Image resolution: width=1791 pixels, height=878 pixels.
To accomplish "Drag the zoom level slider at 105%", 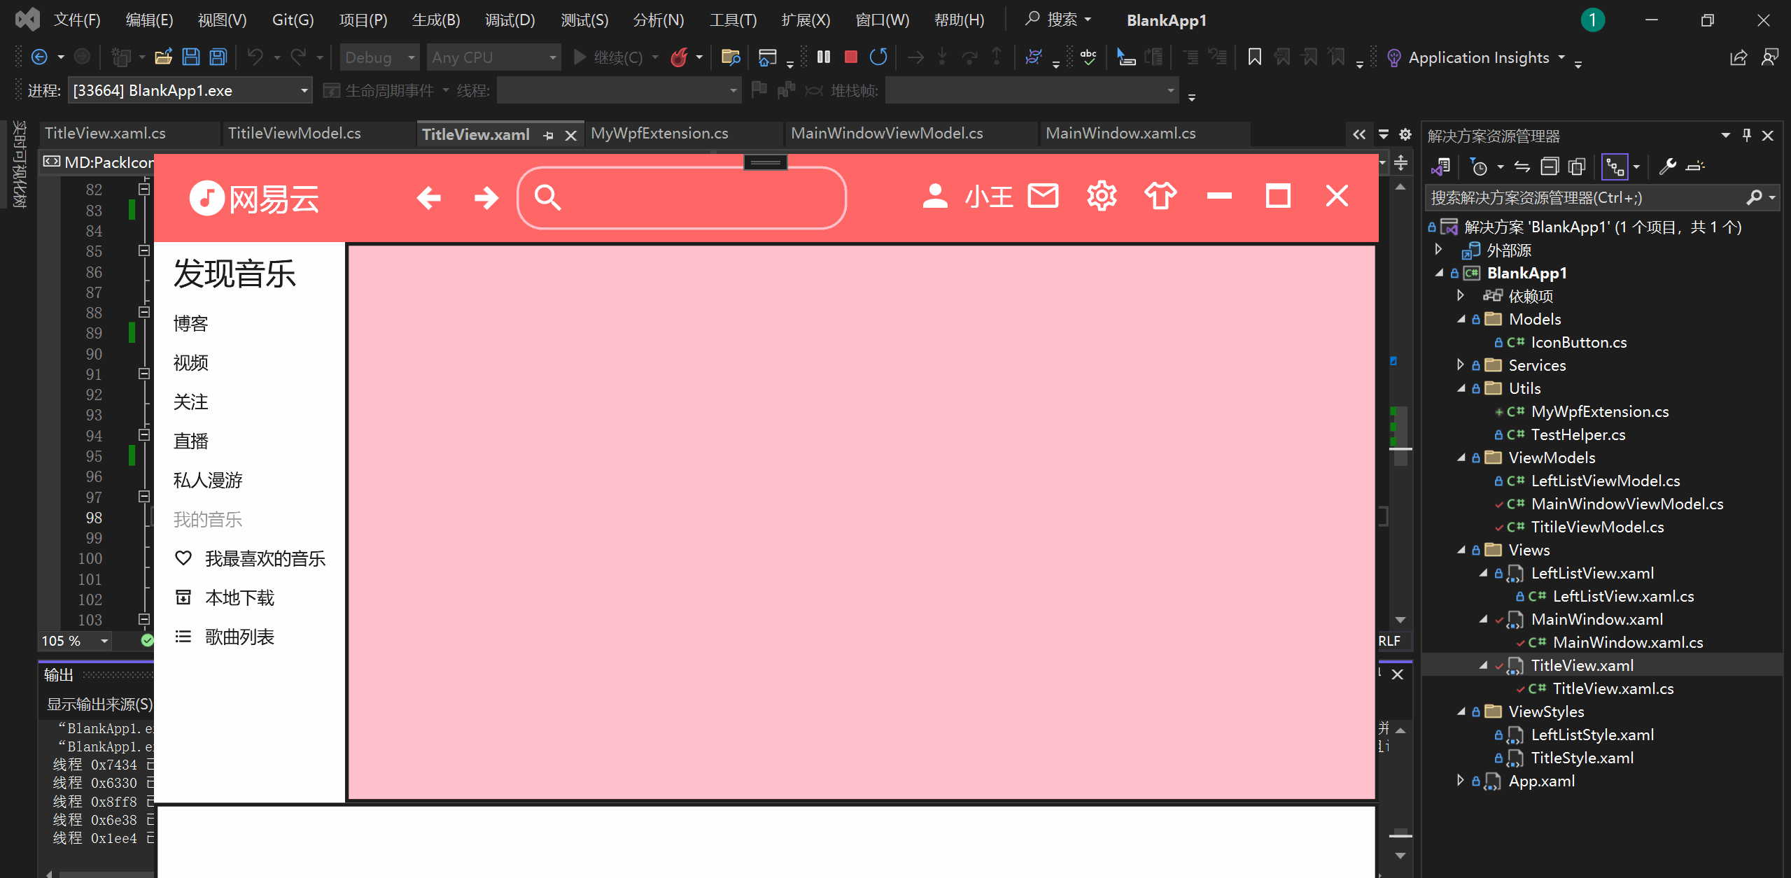I will pos(76,641).
